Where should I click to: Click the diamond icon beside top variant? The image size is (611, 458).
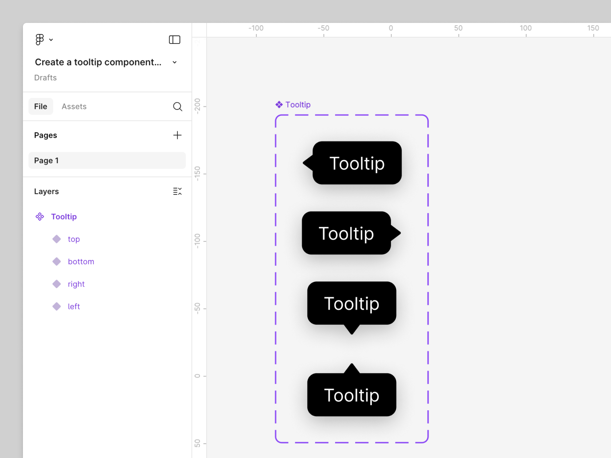(x=57, y=239)
